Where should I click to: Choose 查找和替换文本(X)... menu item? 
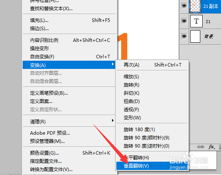click(x=69, y=9)
